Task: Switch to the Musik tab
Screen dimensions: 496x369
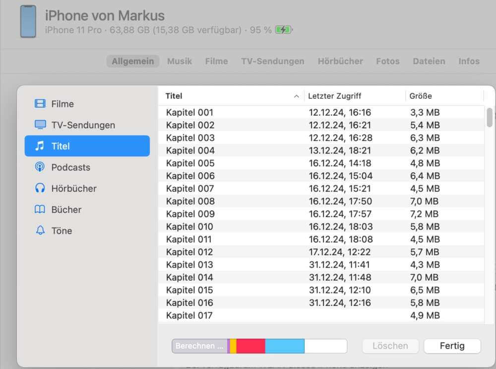Action: pos(180,61)
